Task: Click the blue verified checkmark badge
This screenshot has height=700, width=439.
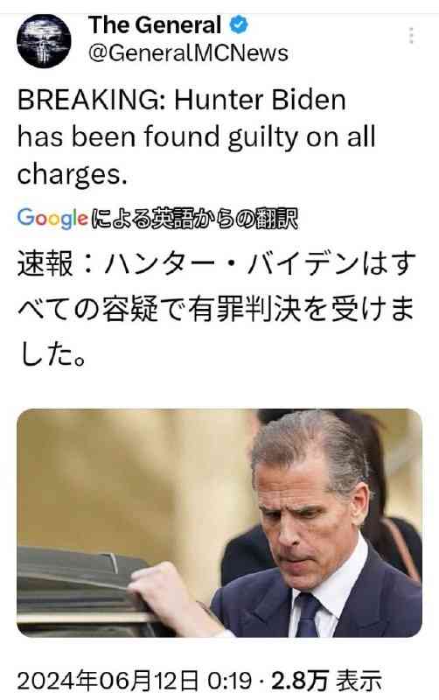Action: [x=239, y=24]
